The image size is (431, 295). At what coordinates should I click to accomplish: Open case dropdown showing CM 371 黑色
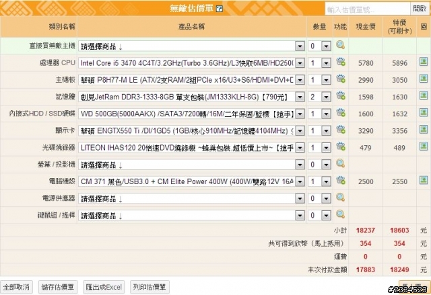(191, 181)
